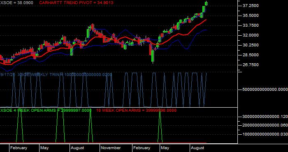Click the 35.5000 price axis value

click(x=251, y=16)
